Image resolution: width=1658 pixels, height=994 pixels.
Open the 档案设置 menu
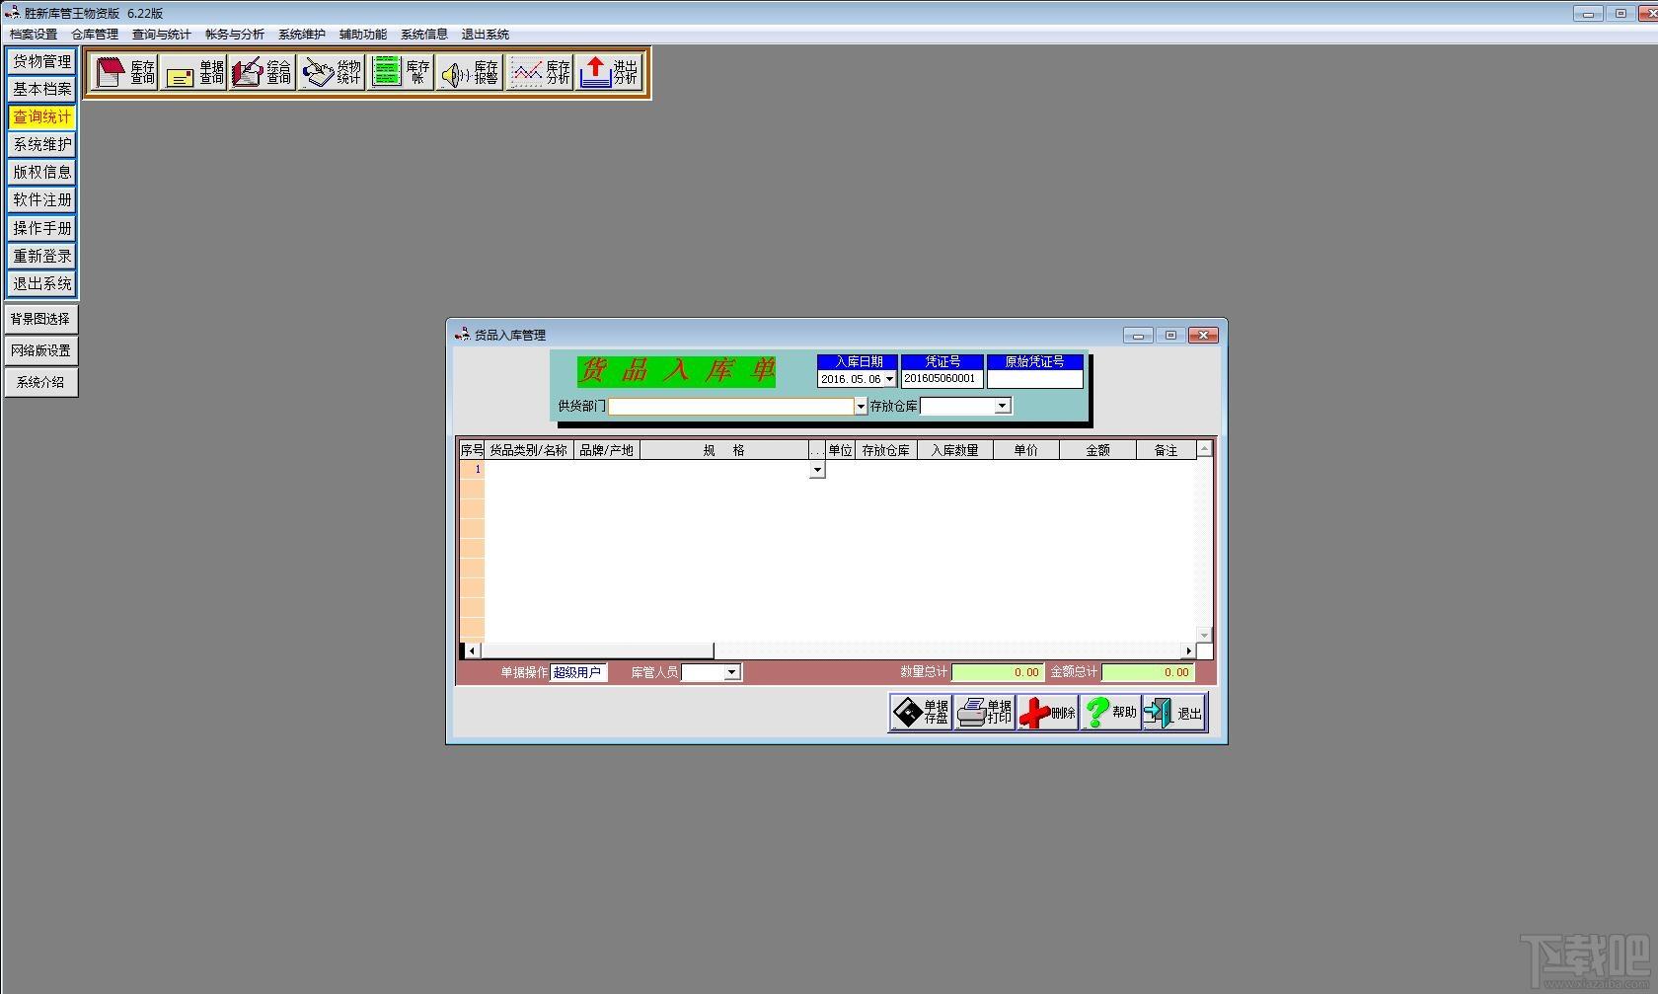pos(34,35)
